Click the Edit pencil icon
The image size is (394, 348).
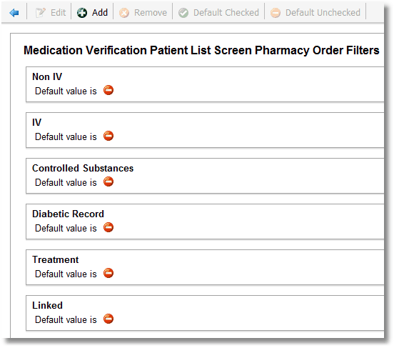click(x=40, y=12)
